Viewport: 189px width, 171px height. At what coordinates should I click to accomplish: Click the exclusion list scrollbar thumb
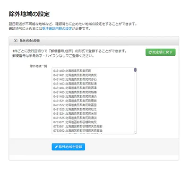(x=135, y=70)
